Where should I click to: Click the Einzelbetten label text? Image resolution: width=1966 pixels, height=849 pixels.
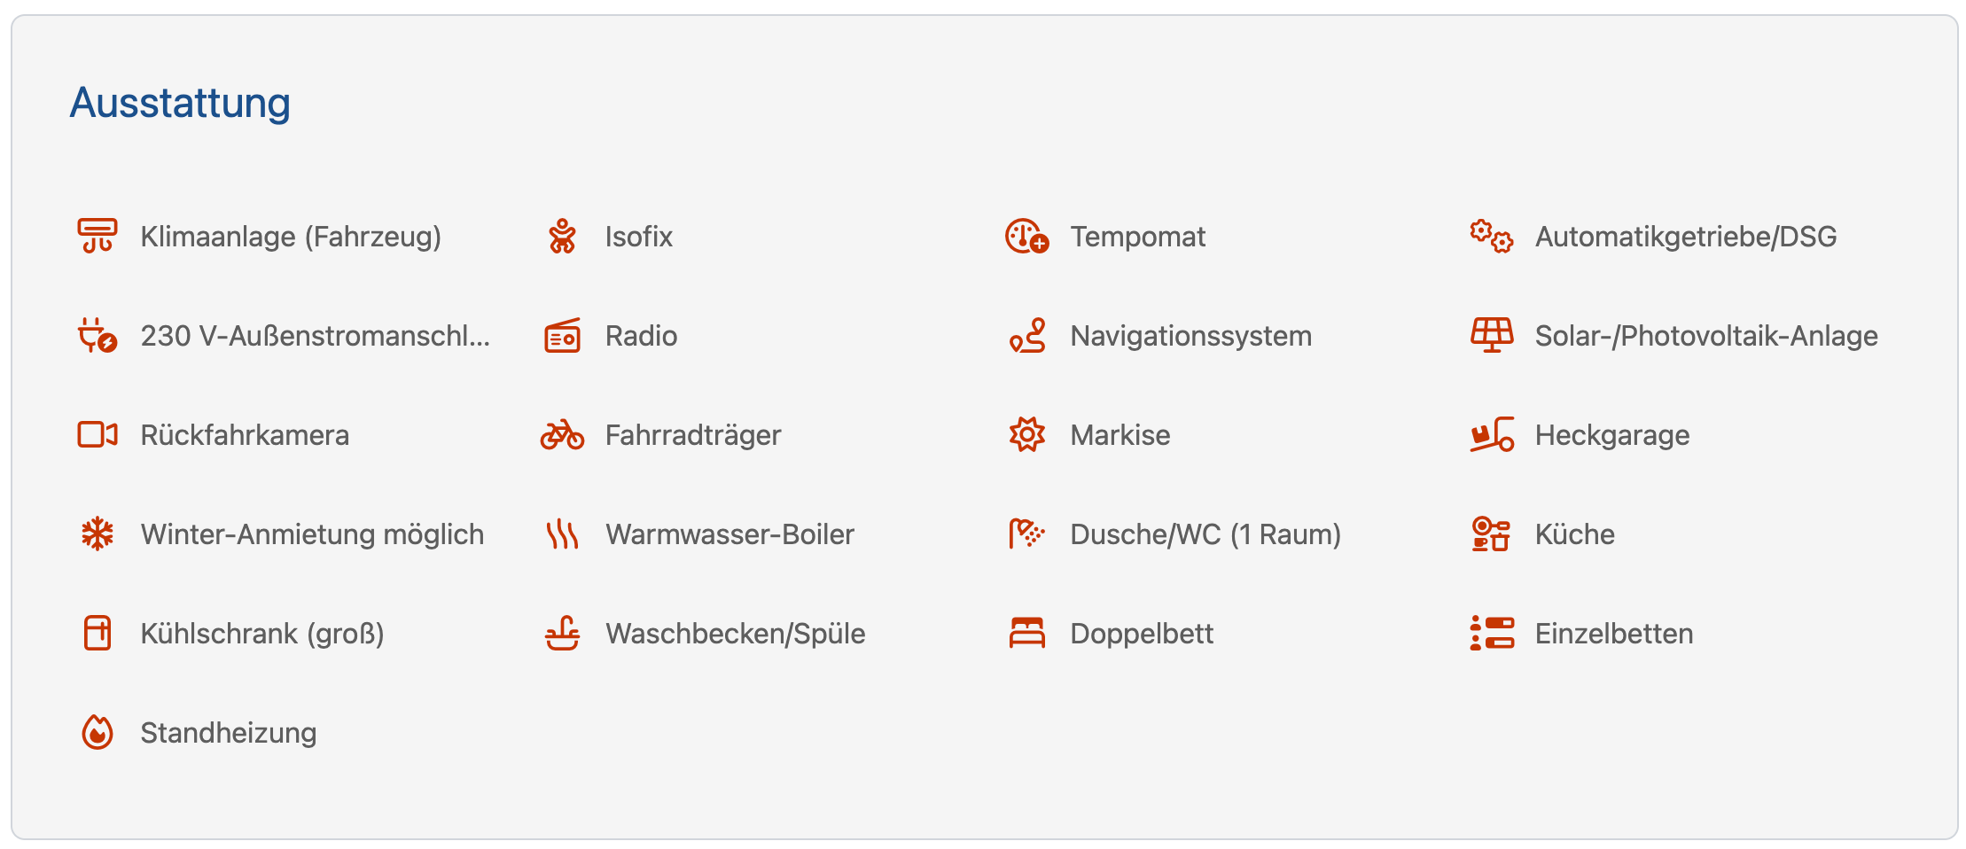point(1613,634)
